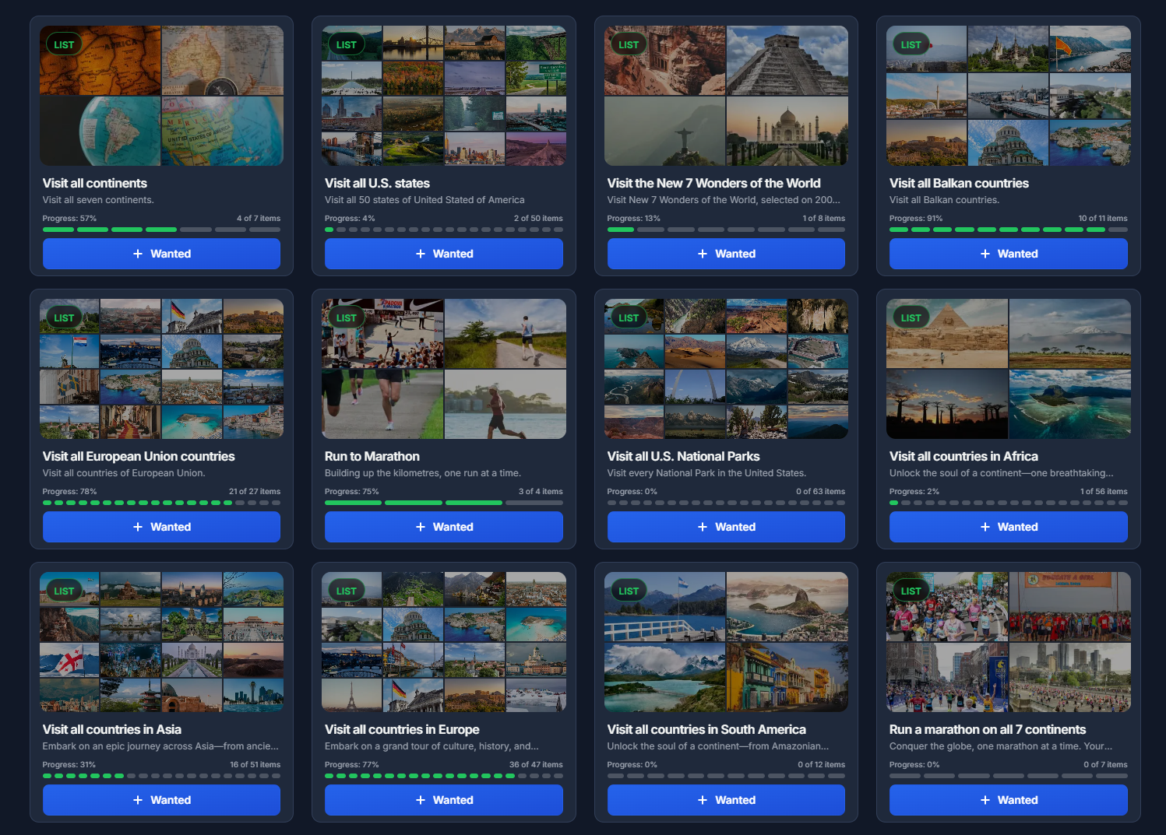1166x835 pixels.
Task: Open Run a marathon on all 7 continents title
Action: tap(988, 730)
